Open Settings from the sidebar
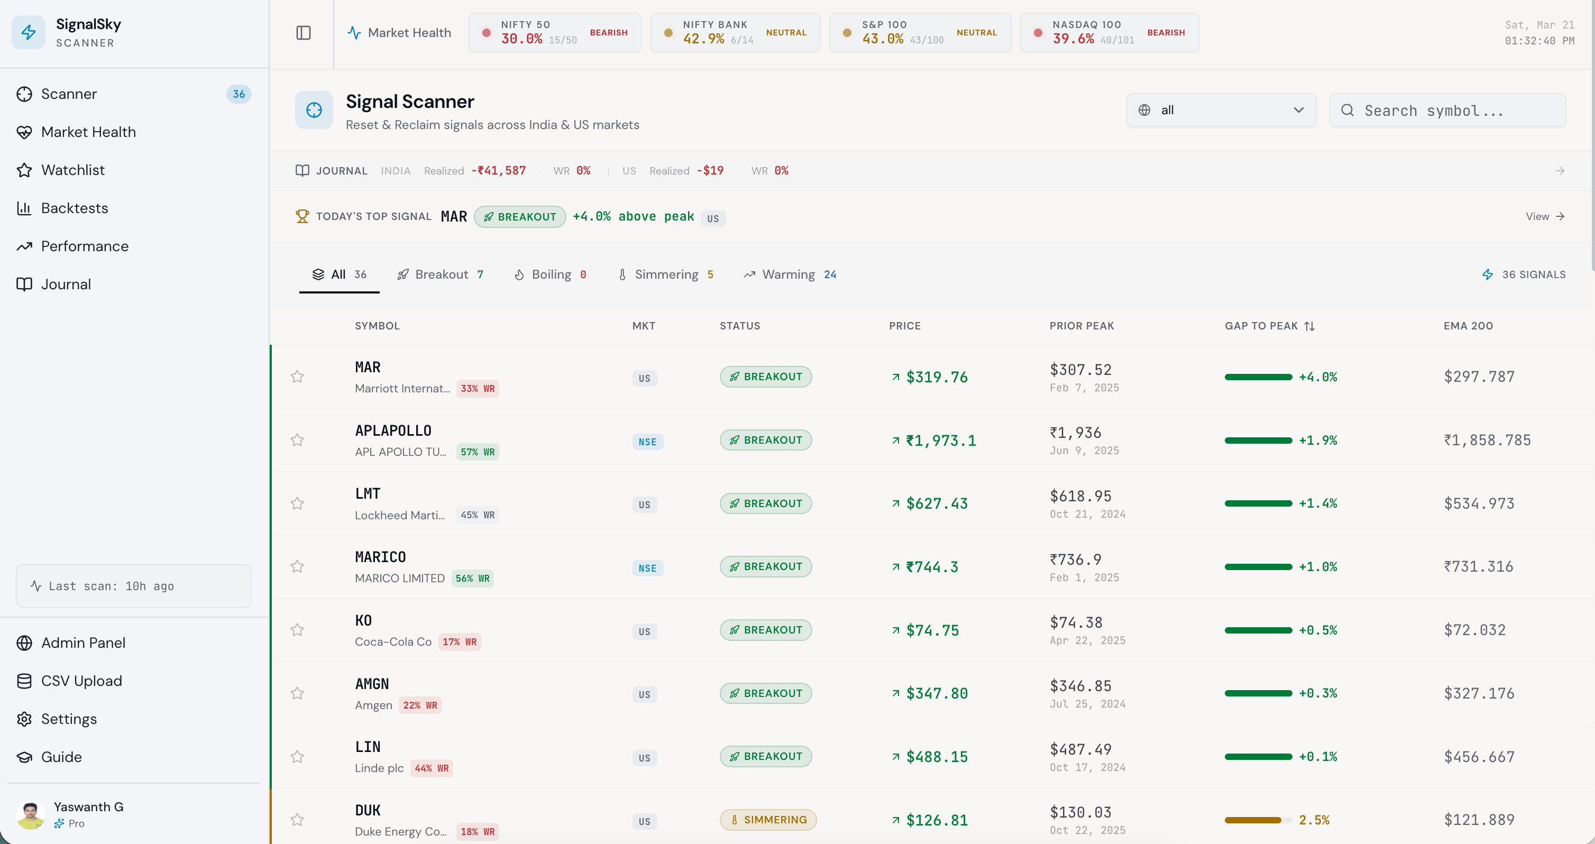 point(134,719)
